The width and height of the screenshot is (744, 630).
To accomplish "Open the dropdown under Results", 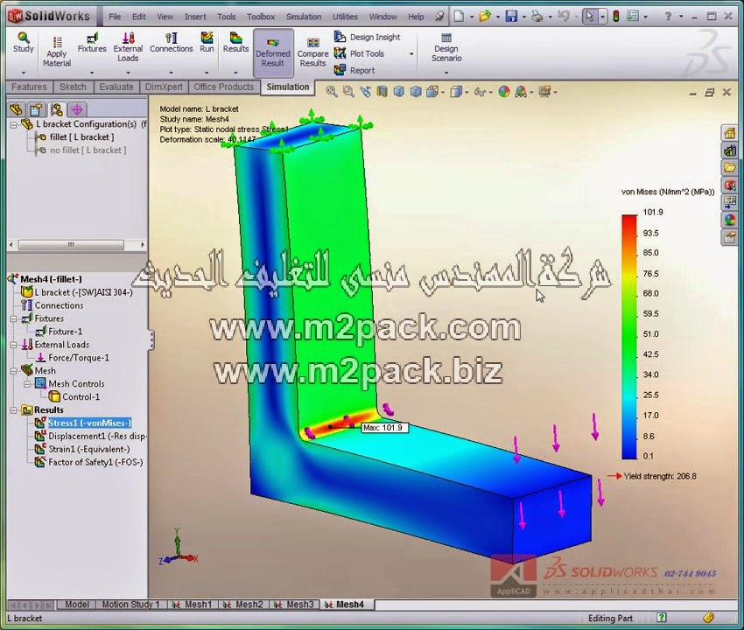I will coord(235,73).
